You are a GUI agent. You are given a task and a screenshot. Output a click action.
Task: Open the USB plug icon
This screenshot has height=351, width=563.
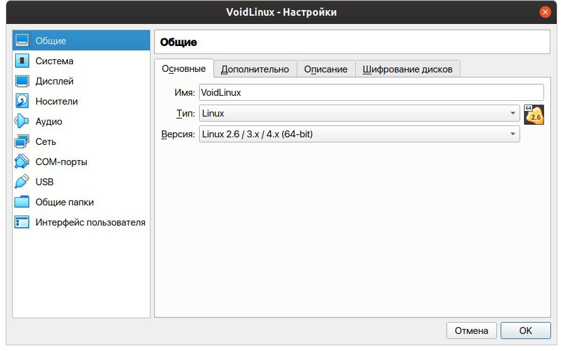(x=22, y=181)
